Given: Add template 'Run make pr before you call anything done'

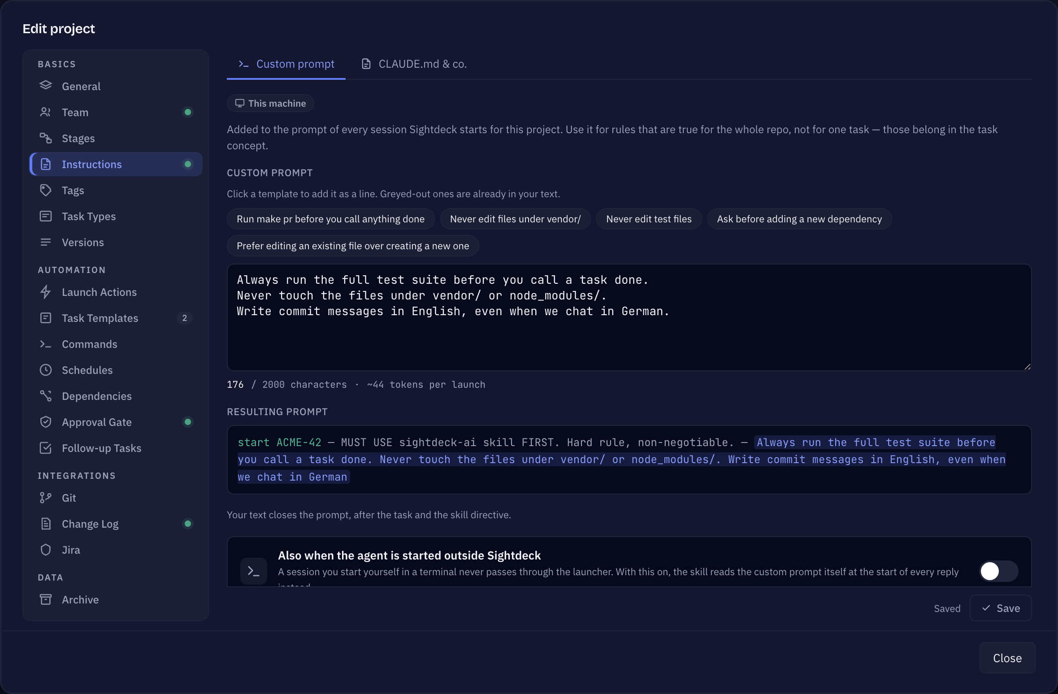Looking at the screenshot, I should coord(330,219).
